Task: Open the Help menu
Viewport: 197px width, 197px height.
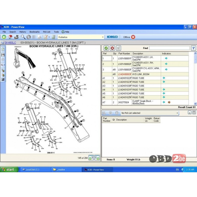Action: 65,32
